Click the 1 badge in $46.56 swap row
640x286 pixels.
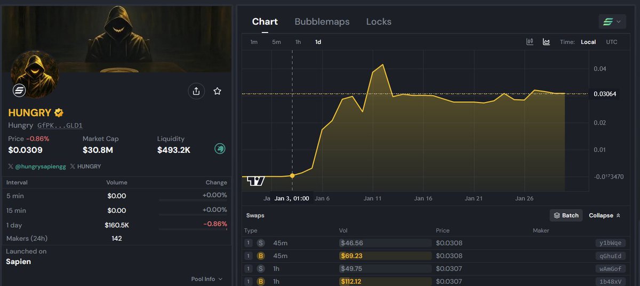pos(248,243)
